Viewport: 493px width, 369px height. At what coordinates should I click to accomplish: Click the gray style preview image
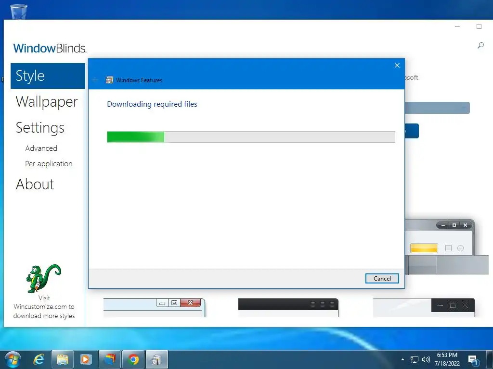[x=446, y=247]
